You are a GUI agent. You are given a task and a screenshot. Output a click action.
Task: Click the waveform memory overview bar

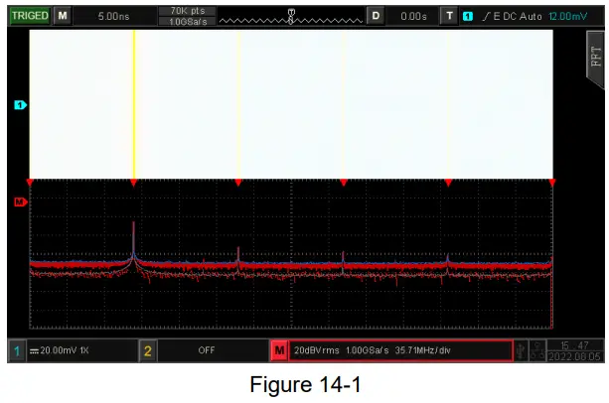[290, 17]
